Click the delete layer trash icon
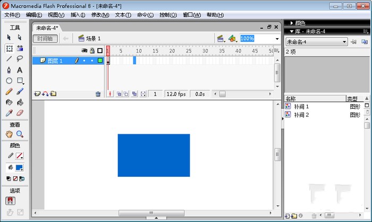372x222 pixels. (x=98, y=94)
